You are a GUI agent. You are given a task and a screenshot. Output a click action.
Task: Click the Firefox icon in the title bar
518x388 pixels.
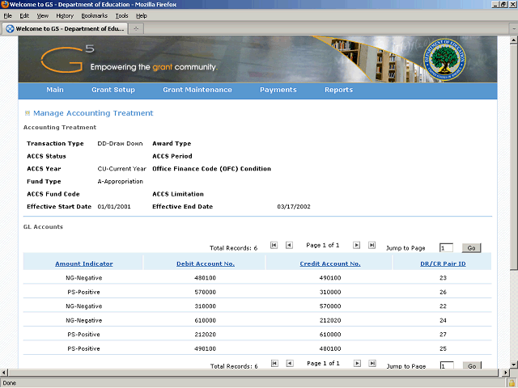pos(5,4)
